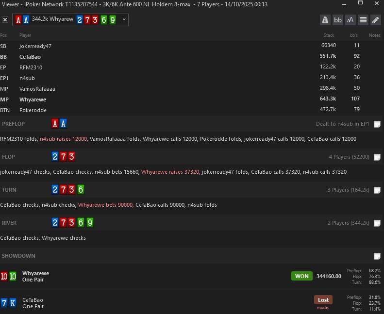Click the anonymize players spy icon
The width and height of the screenshot is (384, 314).
tap(325, 20)
